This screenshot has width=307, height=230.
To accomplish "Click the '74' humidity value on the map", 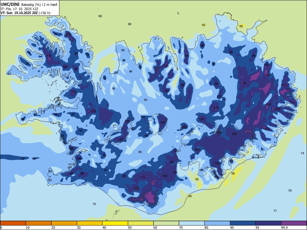I will pos(302,153).
